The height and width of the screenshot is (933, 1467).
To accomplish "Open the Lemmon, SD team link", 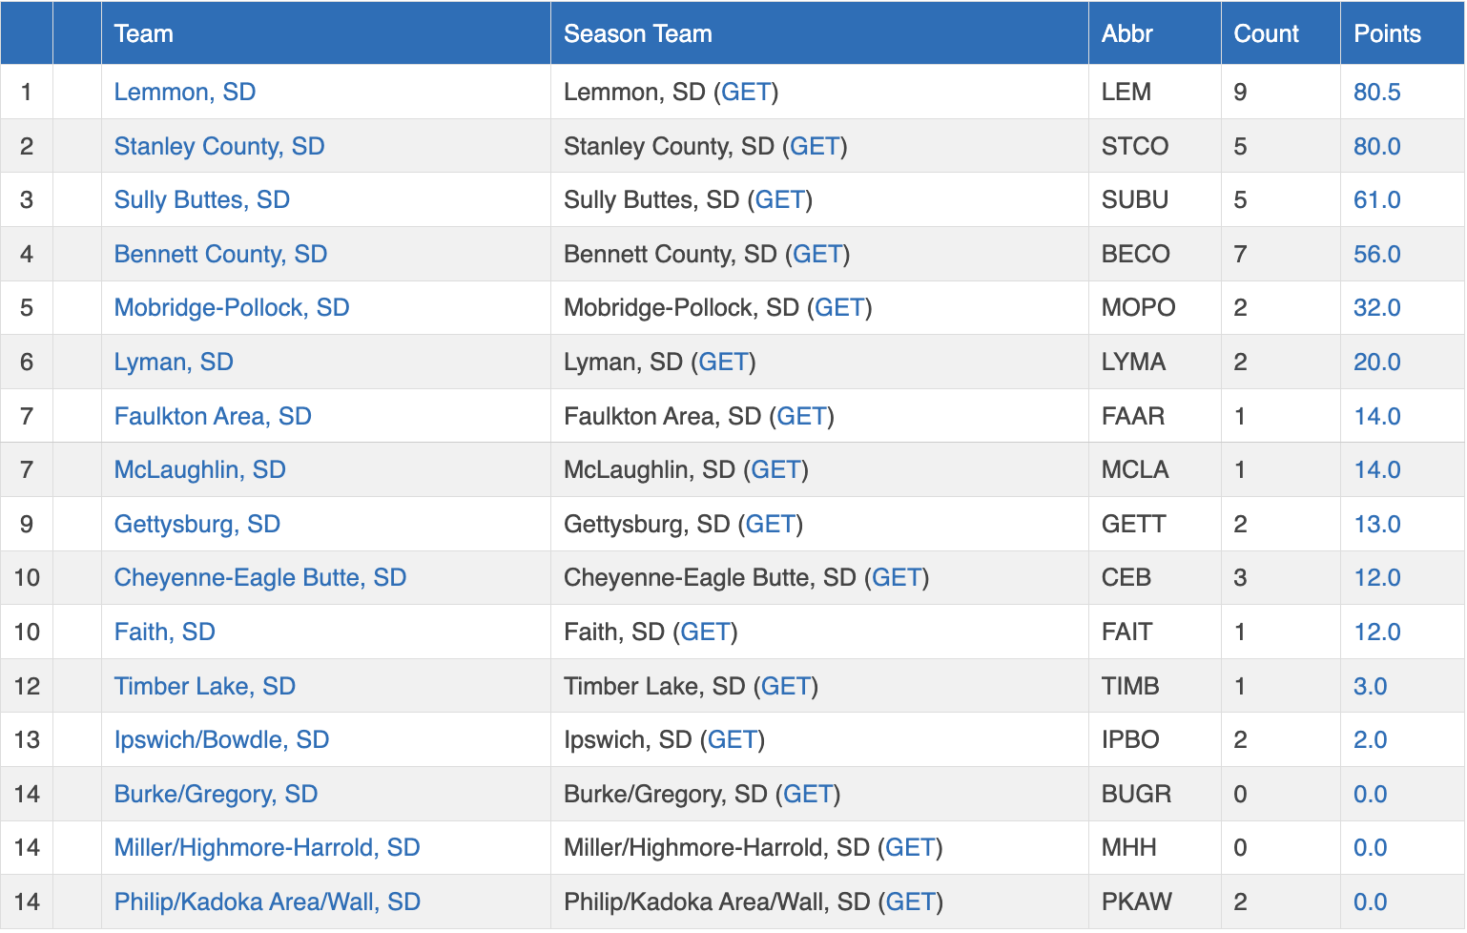I will point(184,92).
